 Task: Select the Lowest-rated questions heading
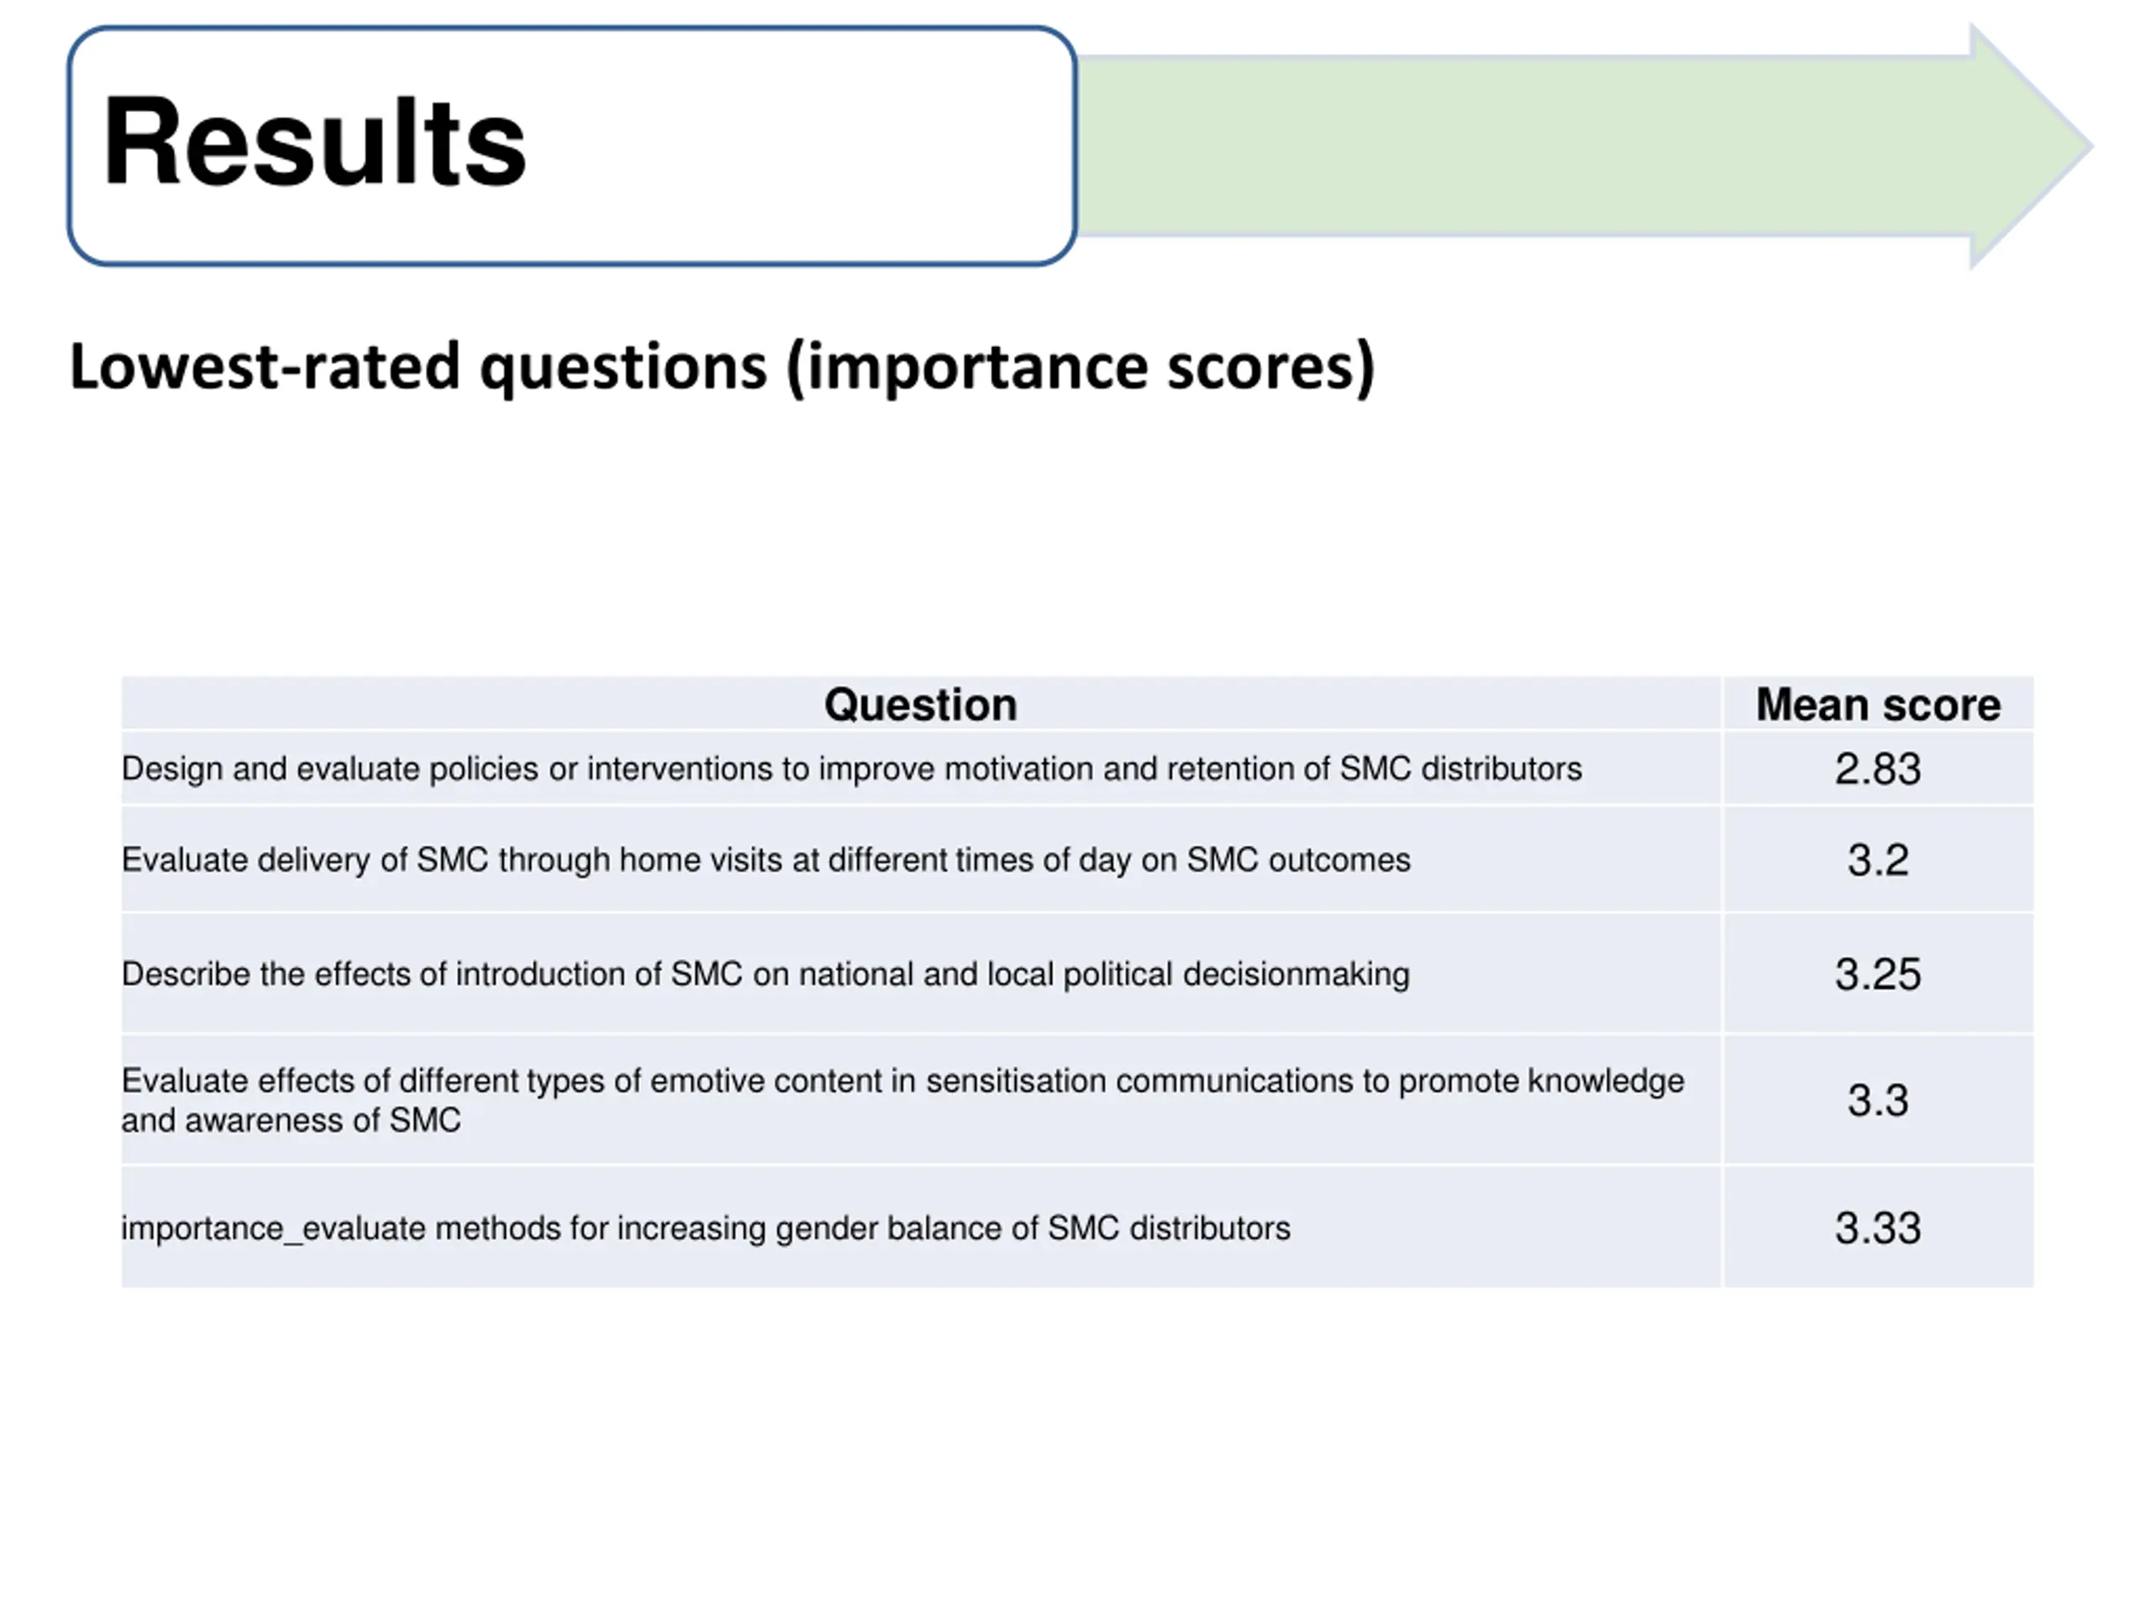point(723,366)
